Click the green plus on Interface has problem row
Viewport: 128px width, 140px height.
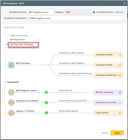(x=46, y=103)
